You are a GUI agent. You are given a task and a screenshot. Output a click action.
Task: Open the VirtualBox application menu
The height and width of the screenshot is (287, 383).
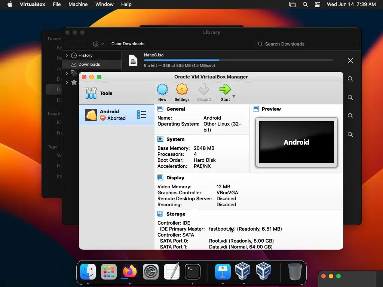[32, 4]
